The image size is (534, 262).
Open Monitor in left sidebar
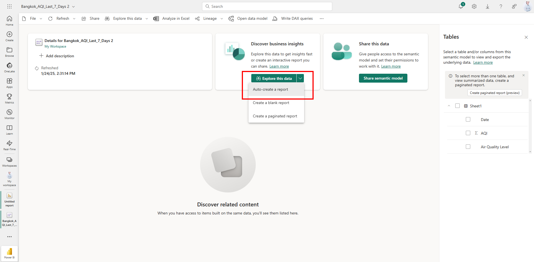point(9,114)
